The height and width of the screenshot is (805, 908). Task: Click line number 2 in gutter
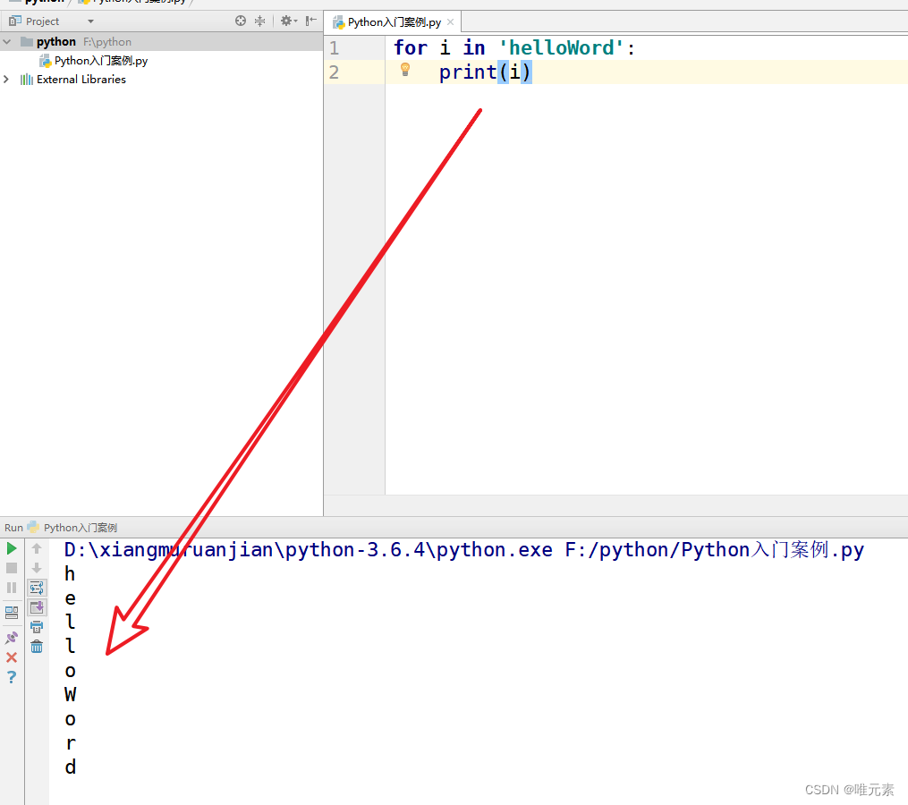[x=335, y=72]
